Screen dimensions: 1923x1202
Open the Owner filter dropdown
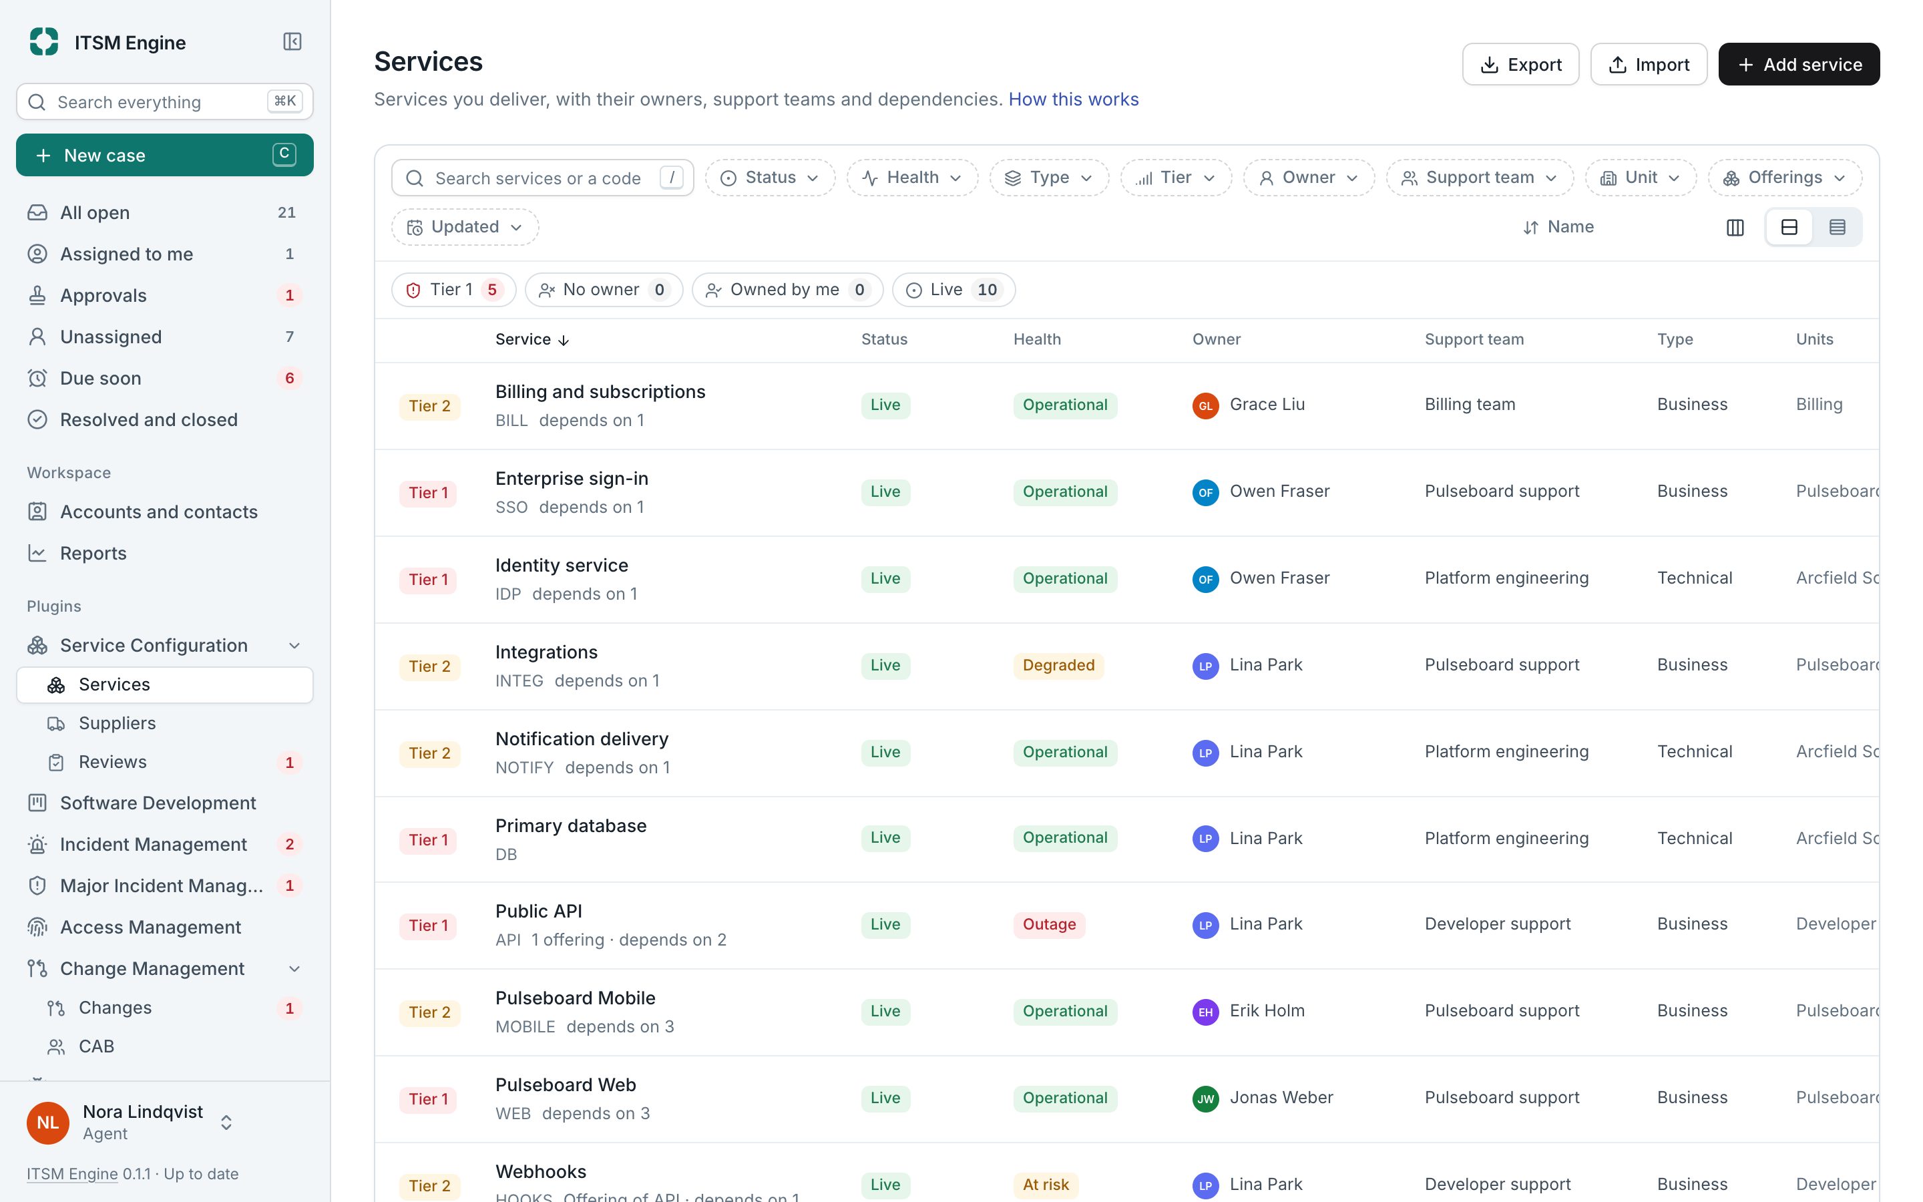click(x=1309, y=178)
